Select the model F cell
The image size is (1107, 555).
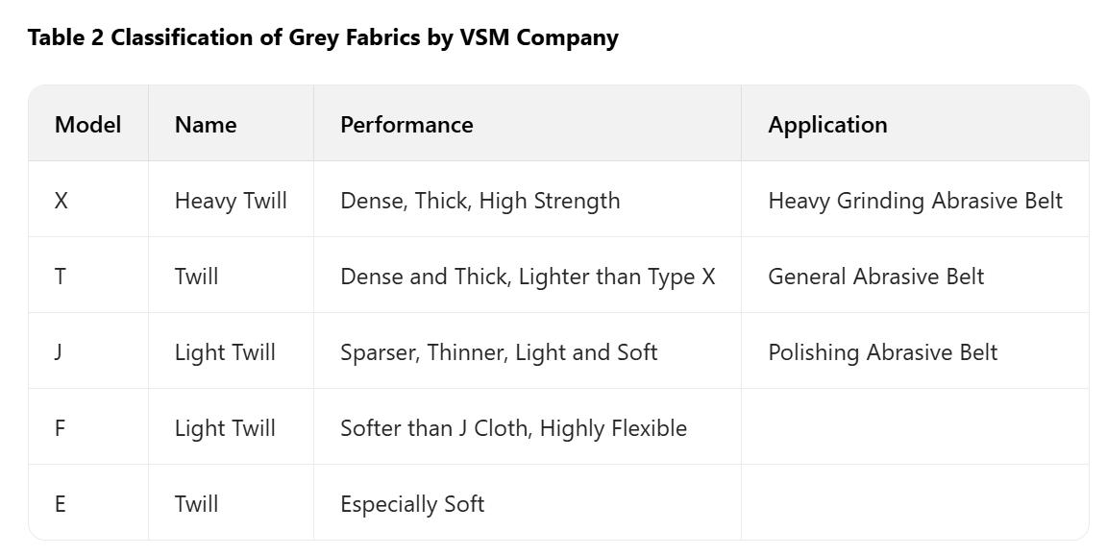[60, 428]
